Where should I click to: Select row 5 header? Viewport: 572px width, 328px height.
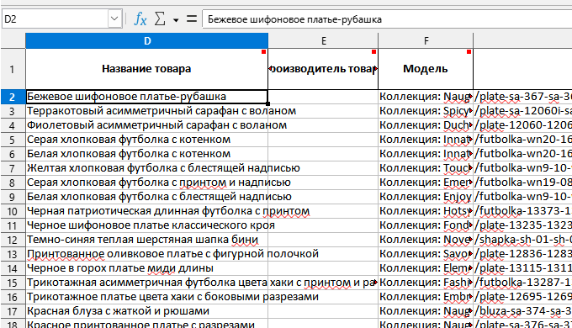tap(12, 140)
